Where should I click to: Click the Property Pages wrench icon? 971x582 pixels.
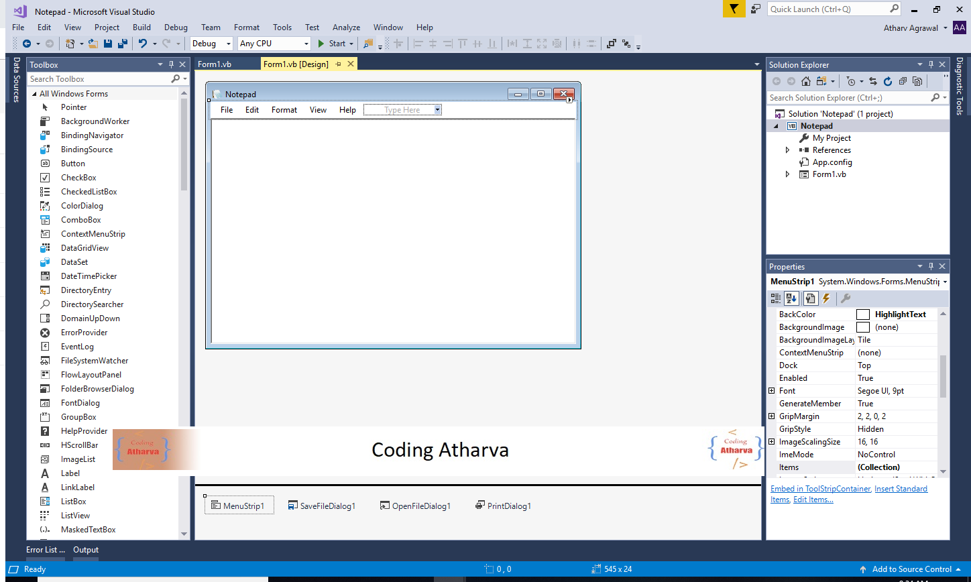coord(846,298)
